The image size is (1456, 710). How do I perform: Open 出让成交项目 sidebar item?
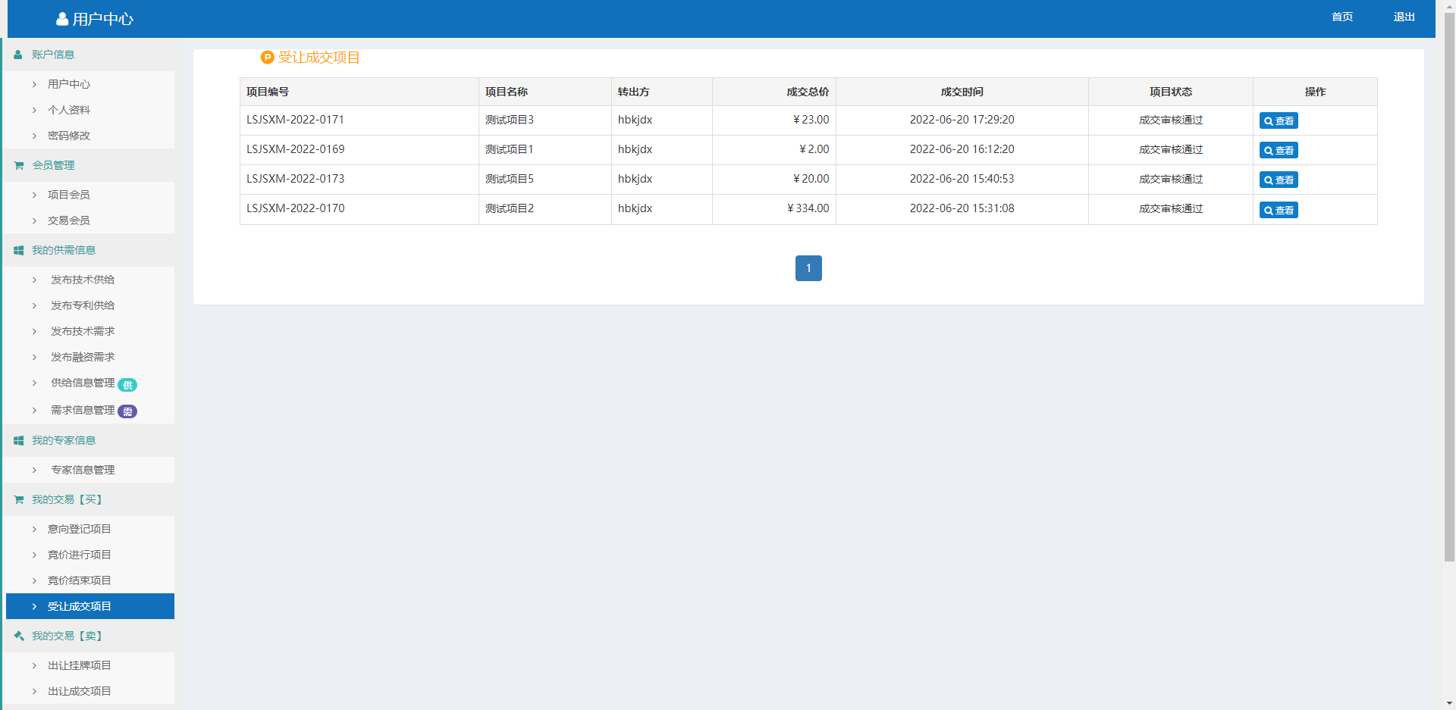pos(89,691)
